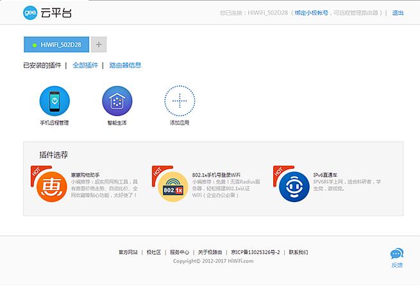Open the 京ICP备13025326号-2 link
This screenshot has width=420, height=301.
(255, 252)
